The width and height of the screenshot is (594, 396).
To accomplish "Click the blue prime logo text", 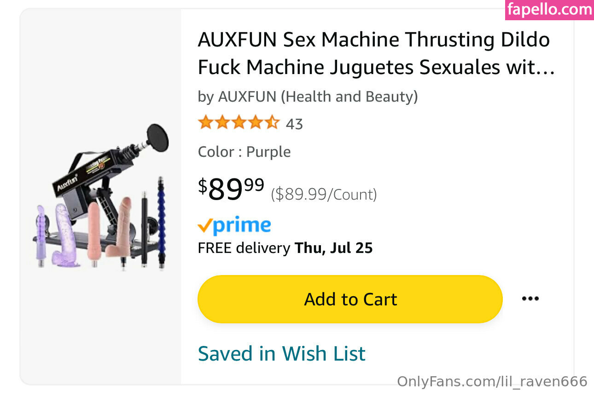I will [242, 226].
